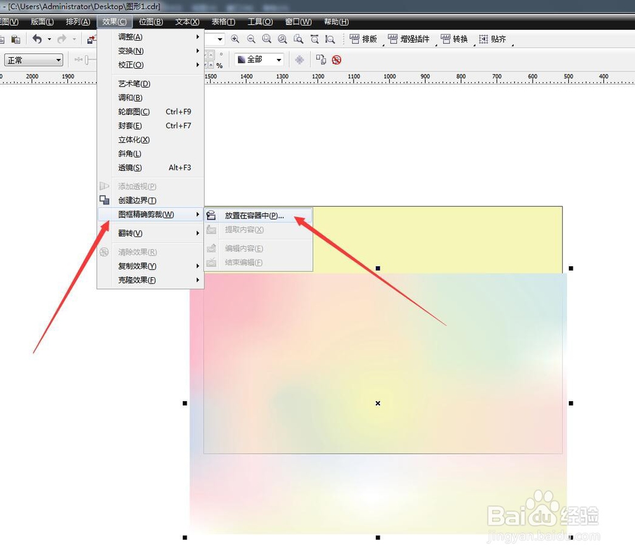Click the snowflake freeze transparency icon
The height and width of the screenshot is (558, 635).
tap(300, 59)
